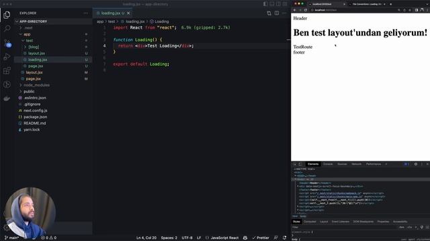Viewport: 430px width, 241px height.
Task: Click 'Ln 4, Col 20' in status bar
Action: click(146, 238)
